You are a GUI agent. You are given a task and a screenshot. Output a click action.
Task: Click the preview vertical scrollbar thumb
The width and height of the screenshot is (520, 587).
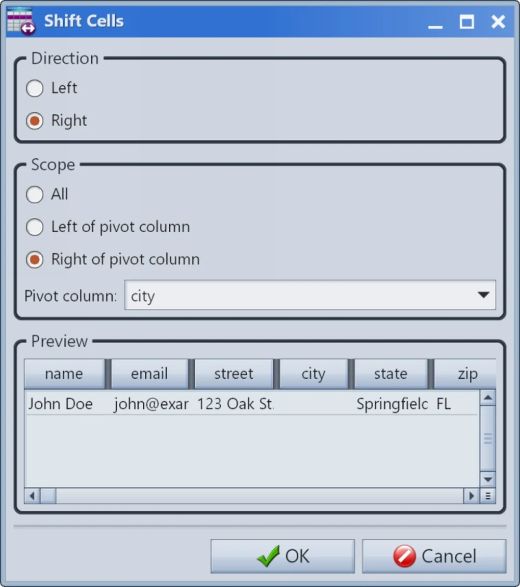coord(488,437)
